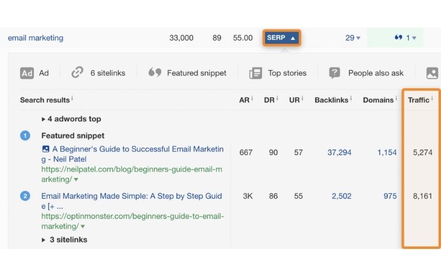Click the Ad feature label
441x276 pixels.
pos(44,73)
